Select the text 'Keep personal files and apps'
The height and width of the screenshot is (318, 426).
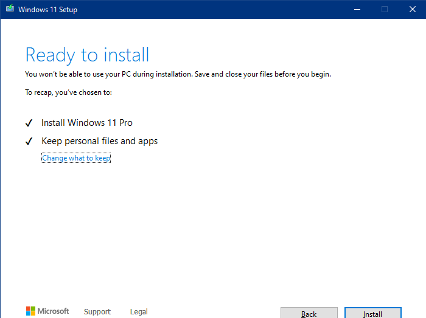click(x=99, y=141)
